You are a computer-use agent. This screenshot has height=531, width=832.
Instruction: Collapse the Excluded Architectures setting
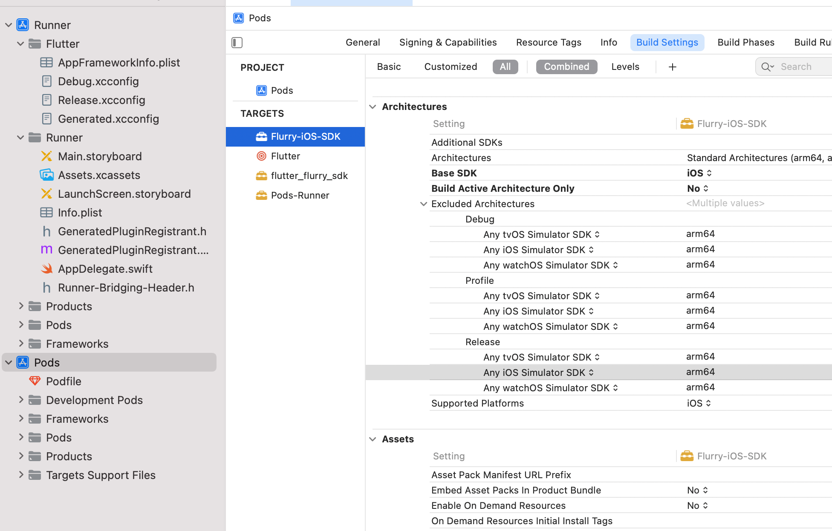point(424,204)
